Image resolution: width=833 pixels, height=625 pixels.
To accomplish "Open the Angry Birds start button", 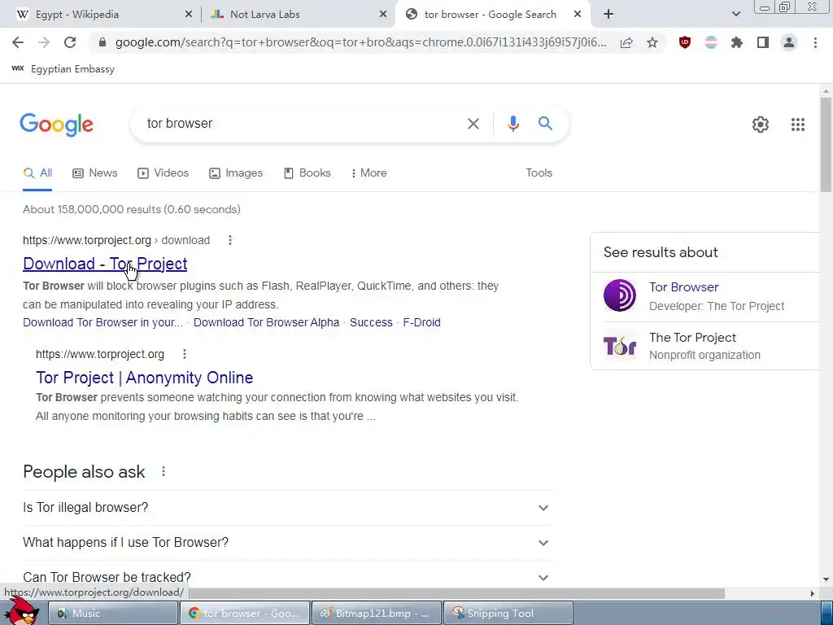I will click(x=21, y=611).
